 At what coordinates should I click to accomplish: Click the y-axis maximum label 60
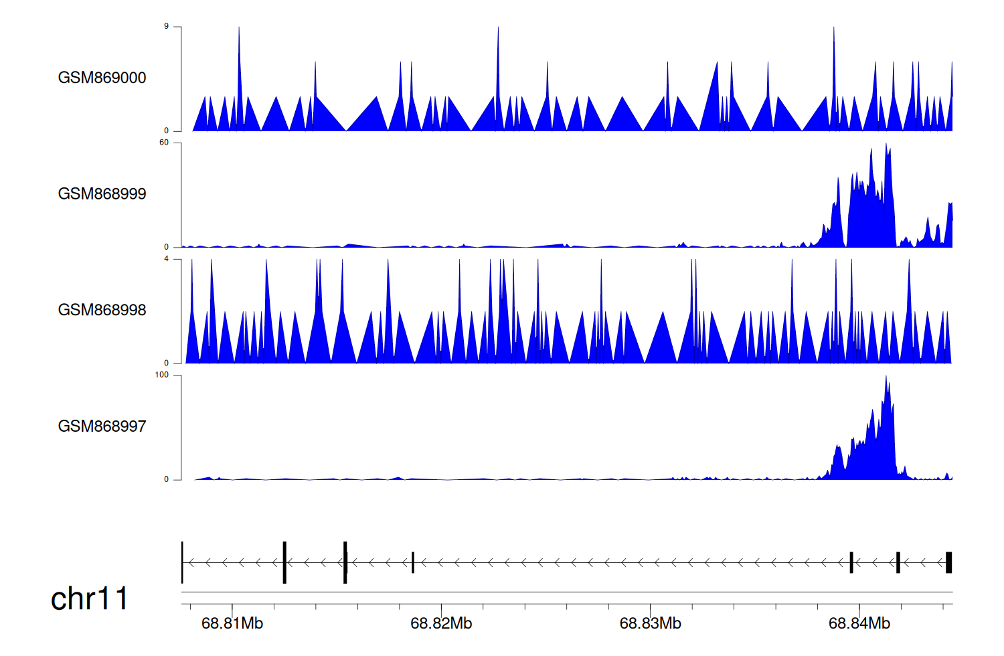[164, 143]
